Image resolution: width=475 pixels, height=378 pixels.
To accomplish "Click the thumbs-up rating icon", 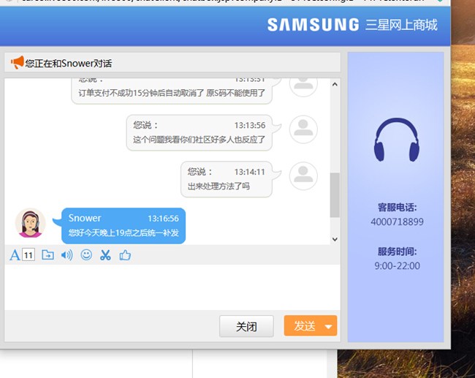I will pos(124,255).
